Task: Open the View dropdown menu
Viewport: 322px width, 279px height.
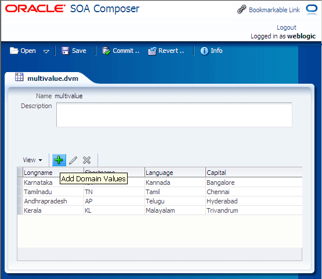Action: 32,160
